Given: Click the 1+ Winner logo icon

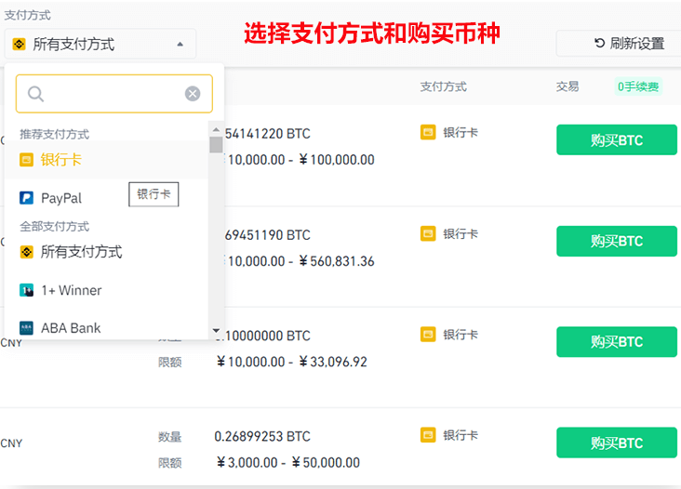Looking at the screenshot, I should pos(27,290).
